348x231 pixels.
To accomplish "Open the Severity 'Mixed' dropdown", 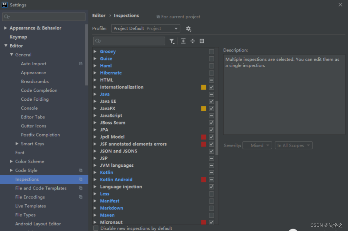I will [x=257, y=145].
